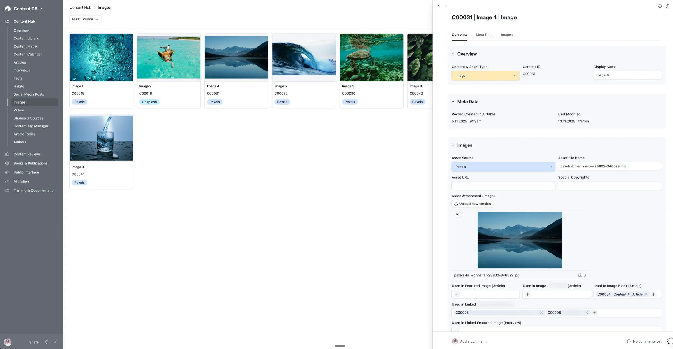This screenshot has height=349, width=673.
Task: Click the Display Name input field
Action: tap(627, 75)
